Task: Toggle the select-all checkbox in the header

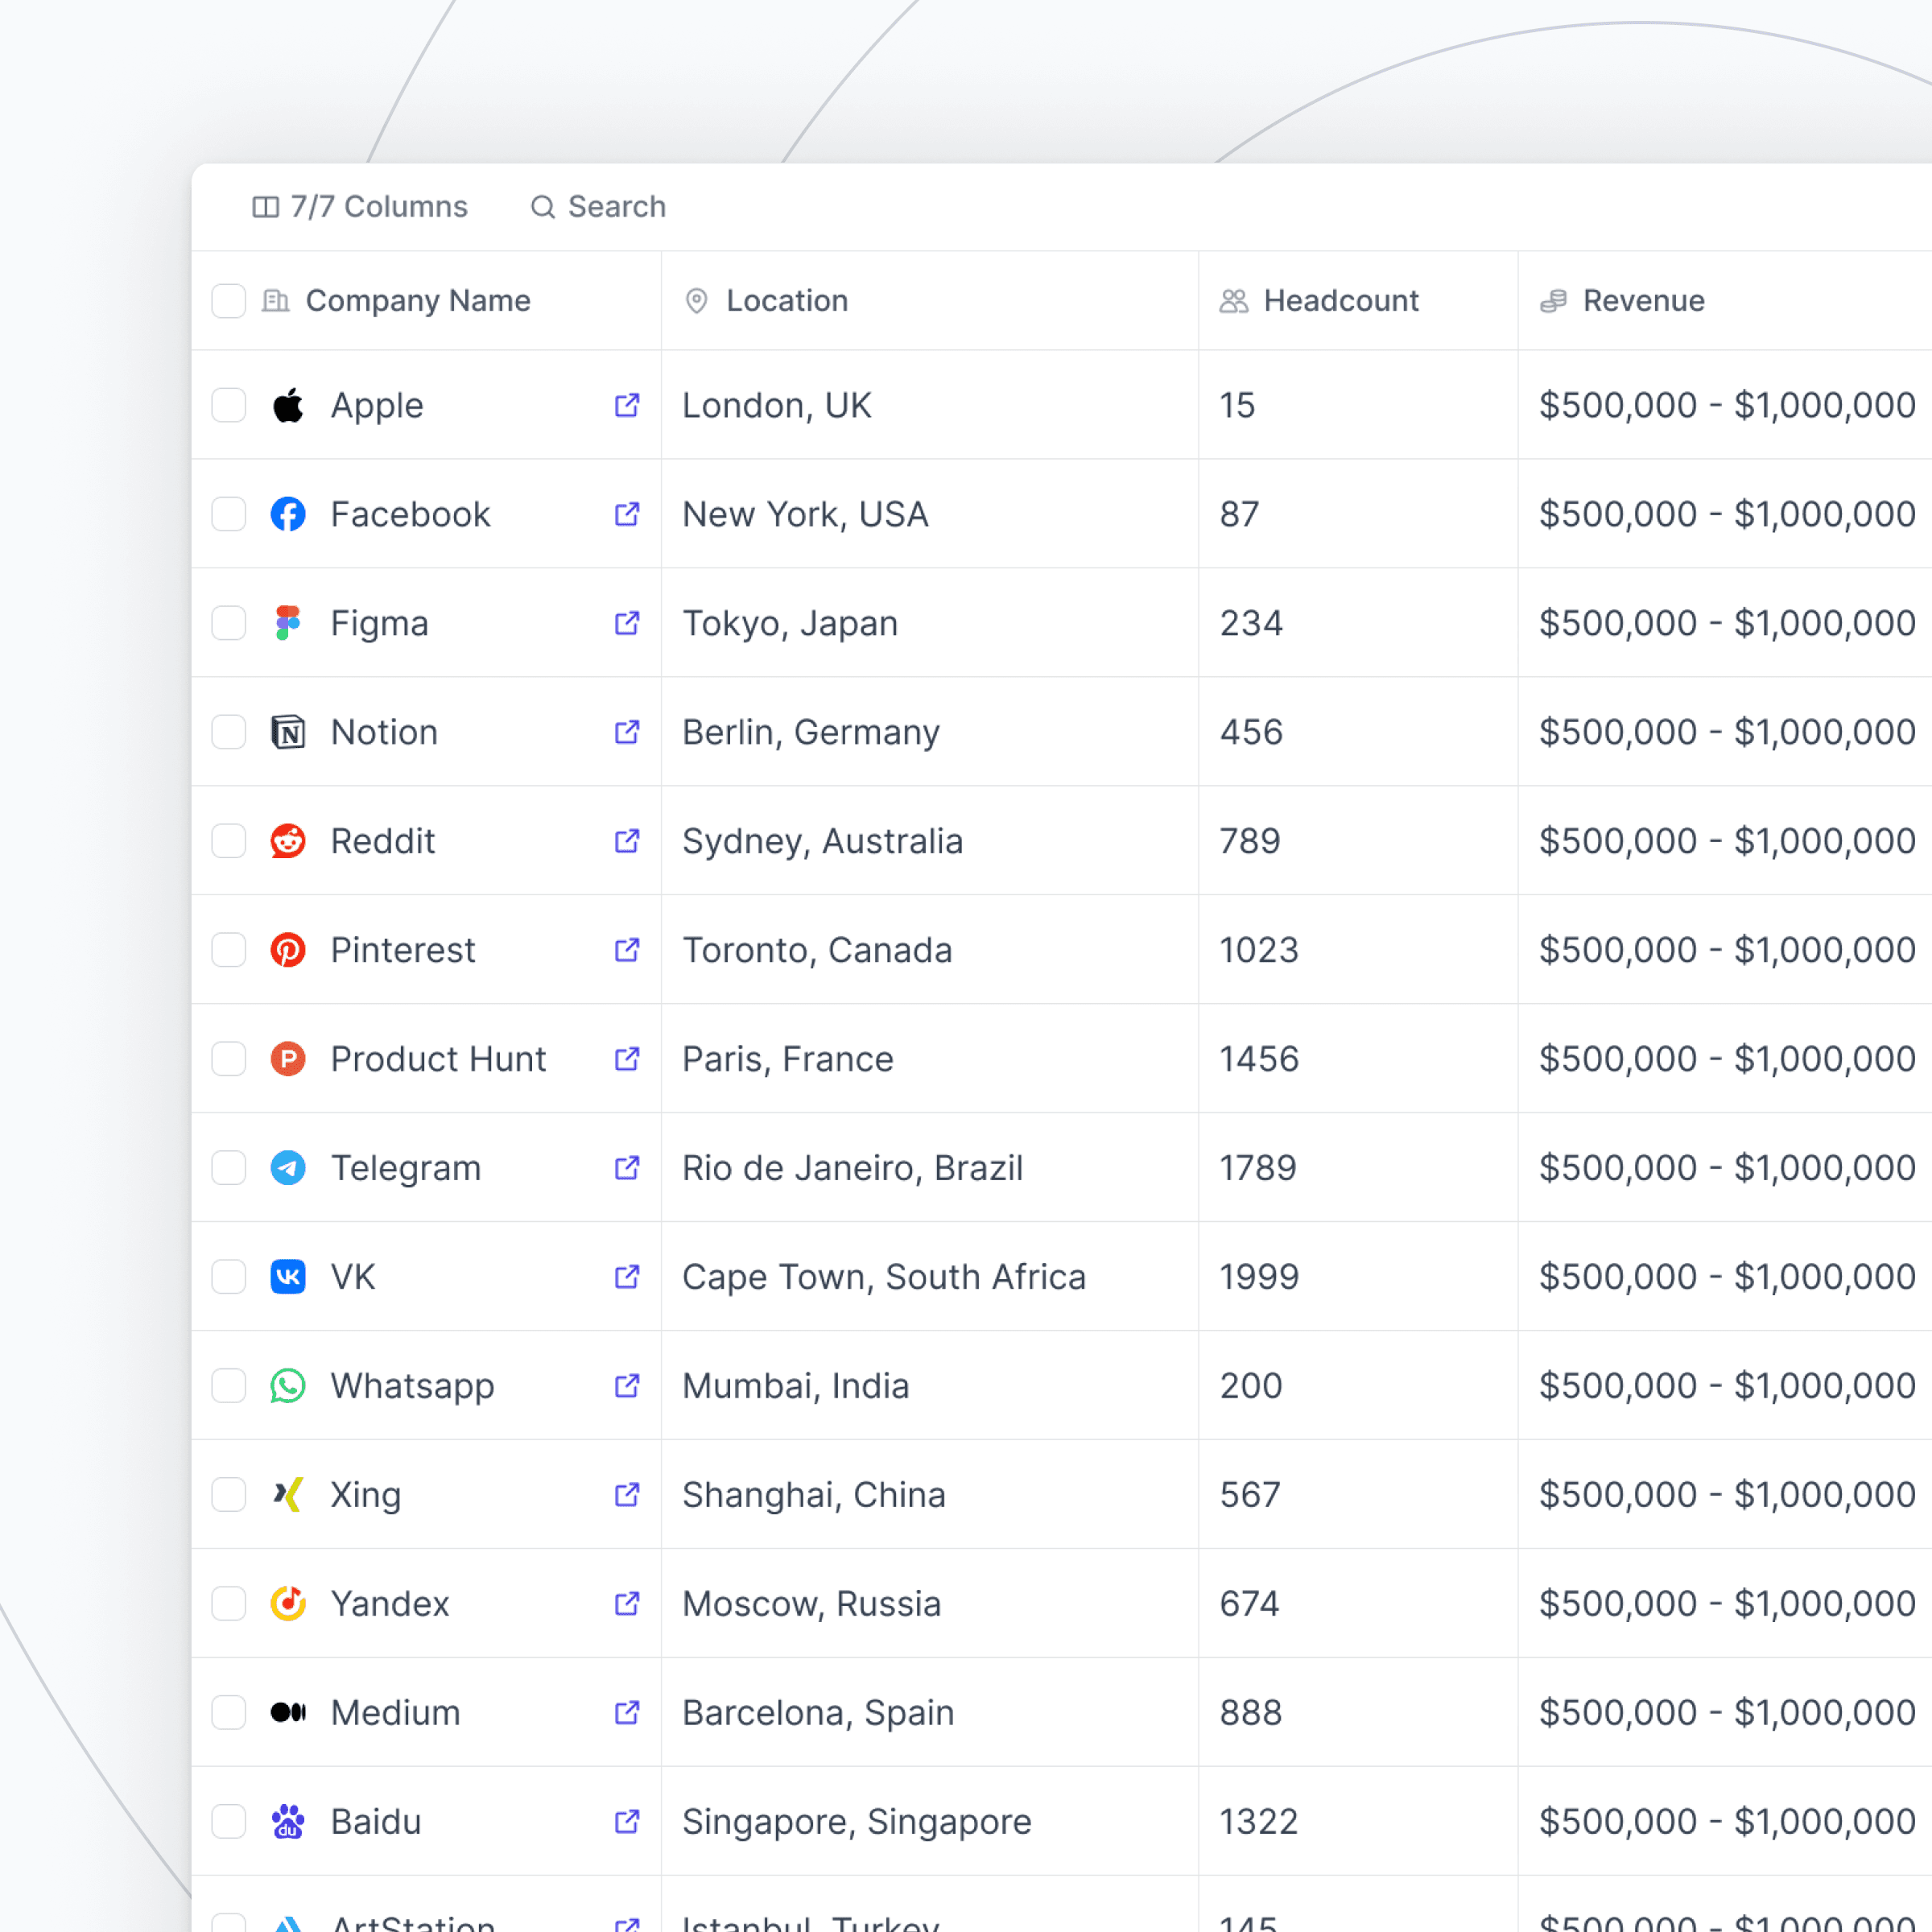Action: [x=229, y=301]
